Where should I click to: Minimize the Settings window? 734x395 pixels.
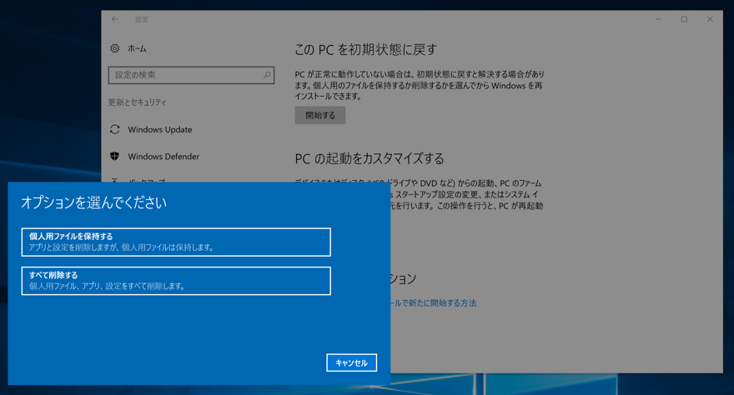[x=658, y=19]
